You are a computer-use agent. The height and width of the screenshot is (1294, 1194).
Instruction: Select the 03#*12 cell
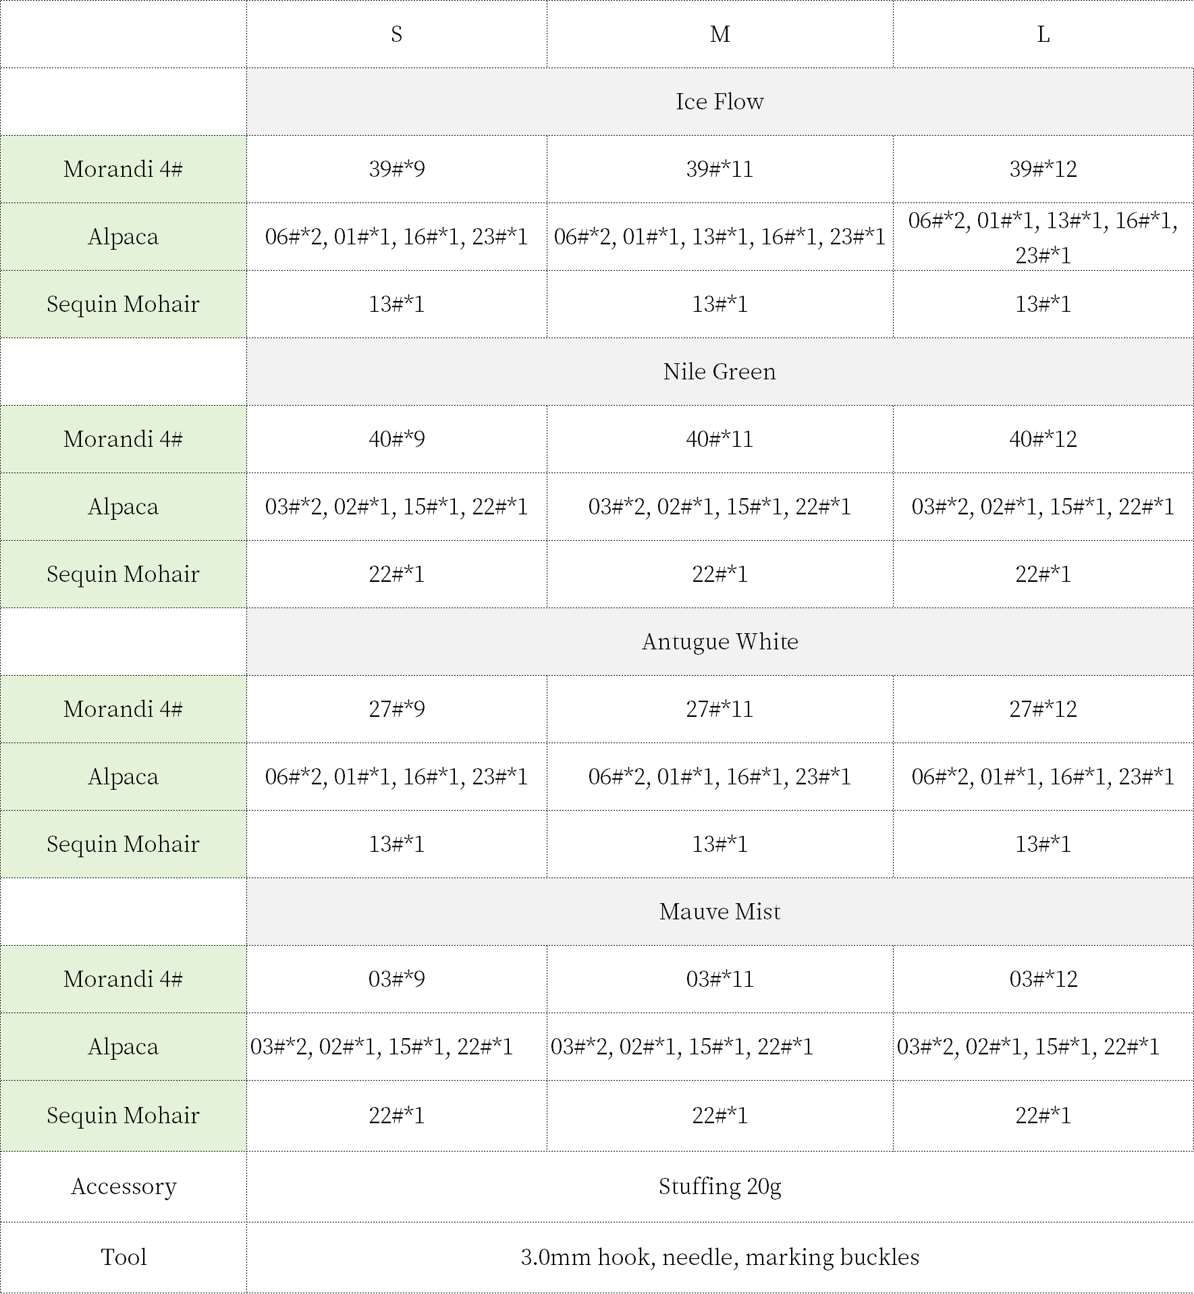(x=1043, y=979)
